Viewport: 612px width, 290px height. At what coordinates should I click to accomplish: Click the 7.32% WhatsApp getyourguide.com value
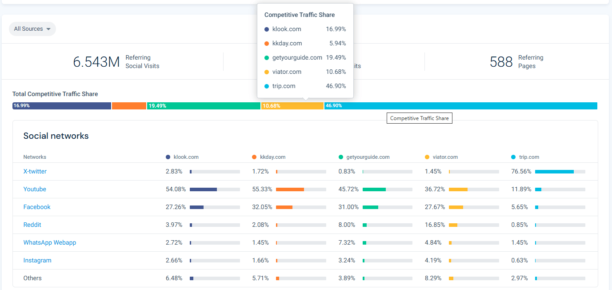coord(347,242)
